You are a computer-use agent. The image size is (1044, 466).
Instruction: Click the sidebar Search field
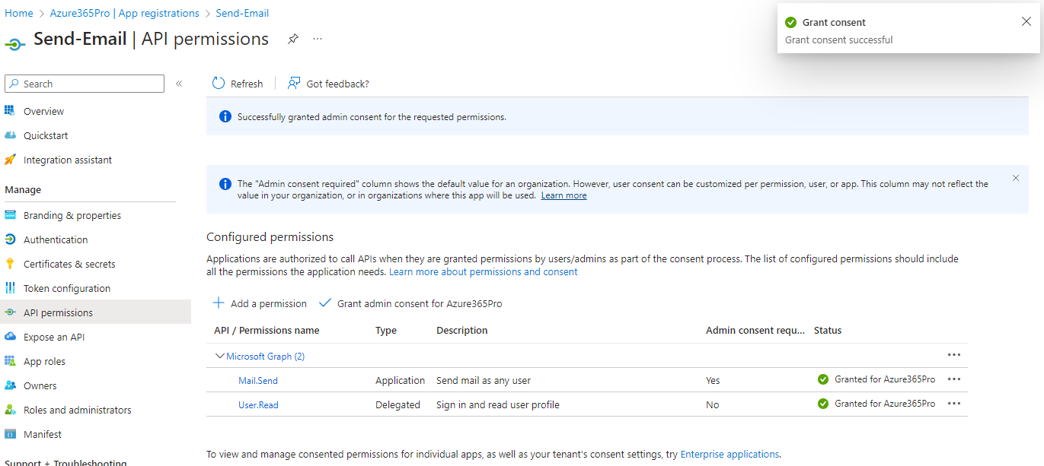[x=85, y=84]
